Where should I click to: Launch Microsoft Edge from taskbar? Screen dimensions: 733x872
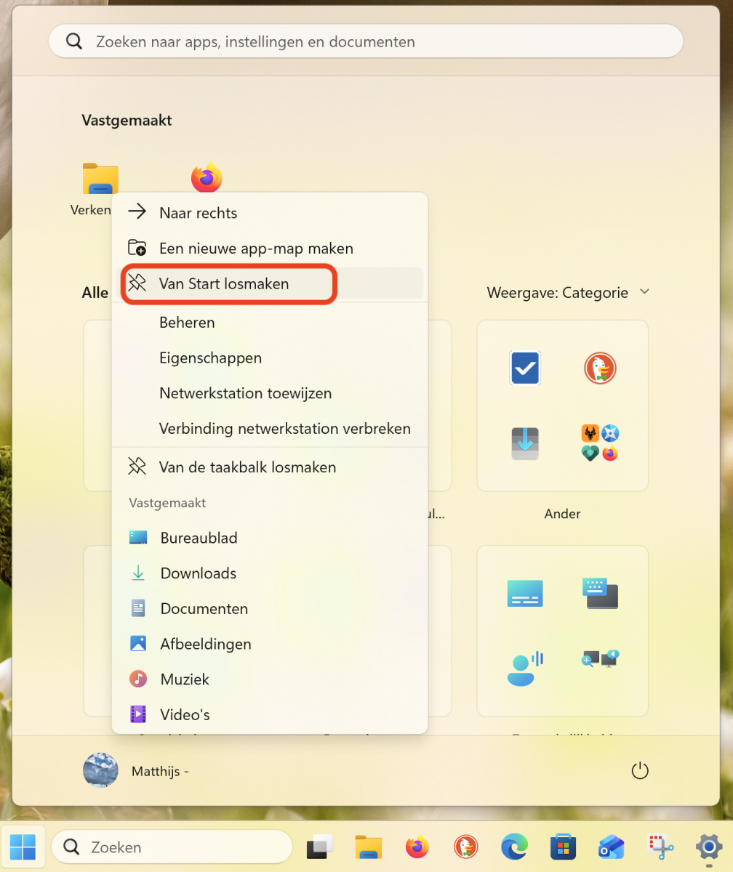514,847
